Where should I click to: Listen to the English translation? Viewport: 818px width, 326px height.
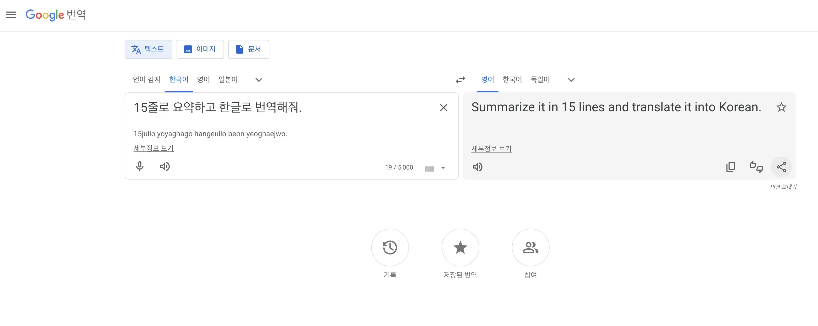pyautogui.click(x=477, y=167)
